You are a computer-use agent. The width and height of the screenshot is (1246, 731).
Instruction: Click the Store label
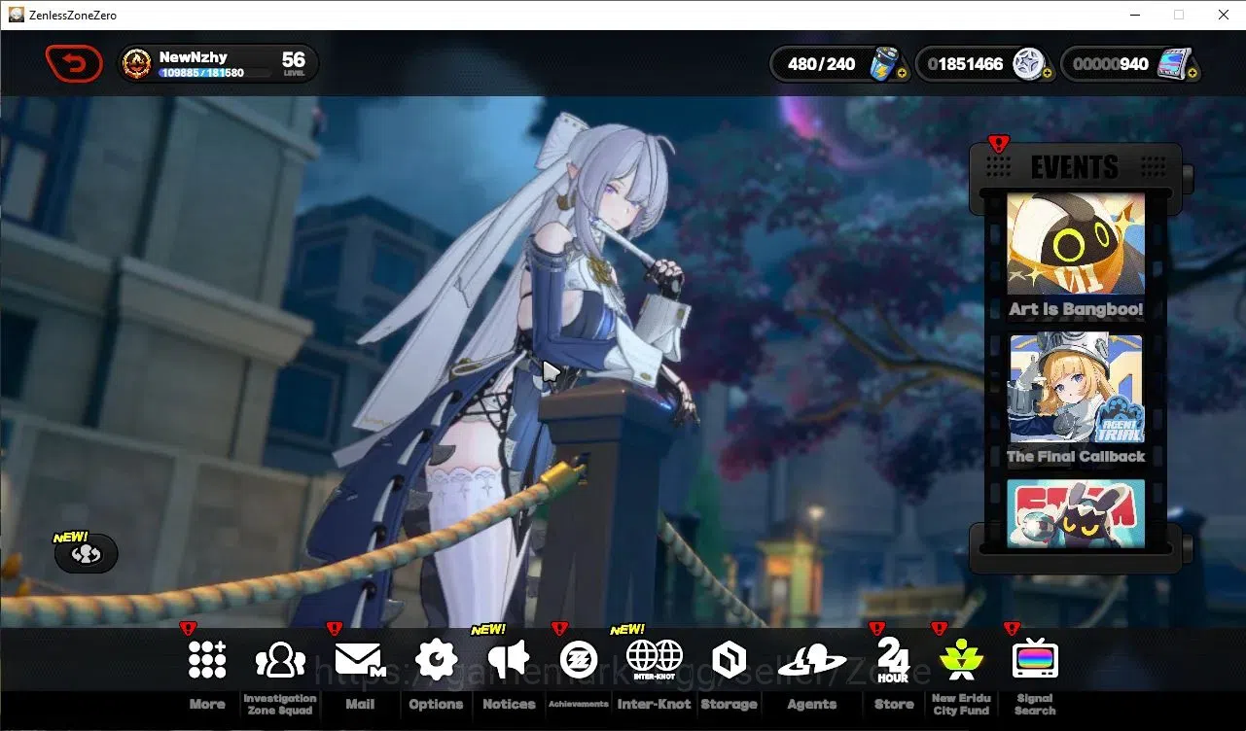tap(893, 704)
